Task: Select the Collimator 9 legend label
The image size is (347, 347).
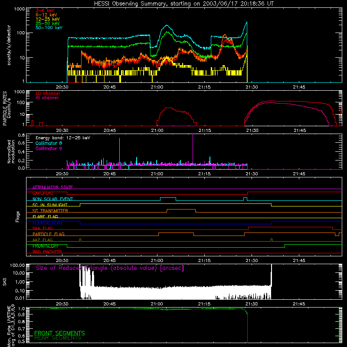Action: [x=49, y=148]
